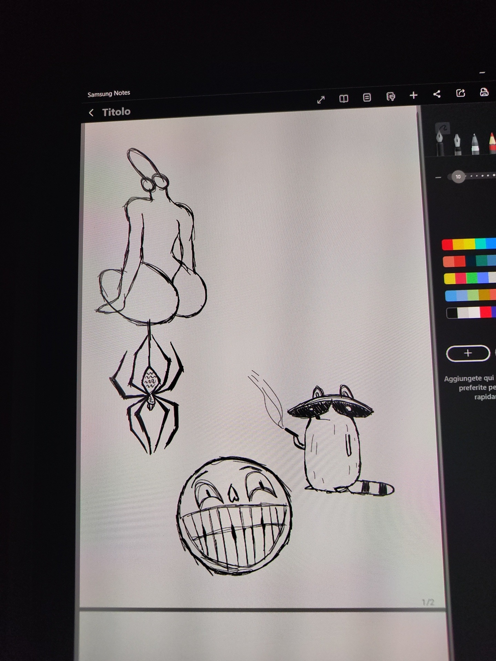Open reading mode with the book icon
The width and height of the screenshot is (496, 661).
pos(344,99)
